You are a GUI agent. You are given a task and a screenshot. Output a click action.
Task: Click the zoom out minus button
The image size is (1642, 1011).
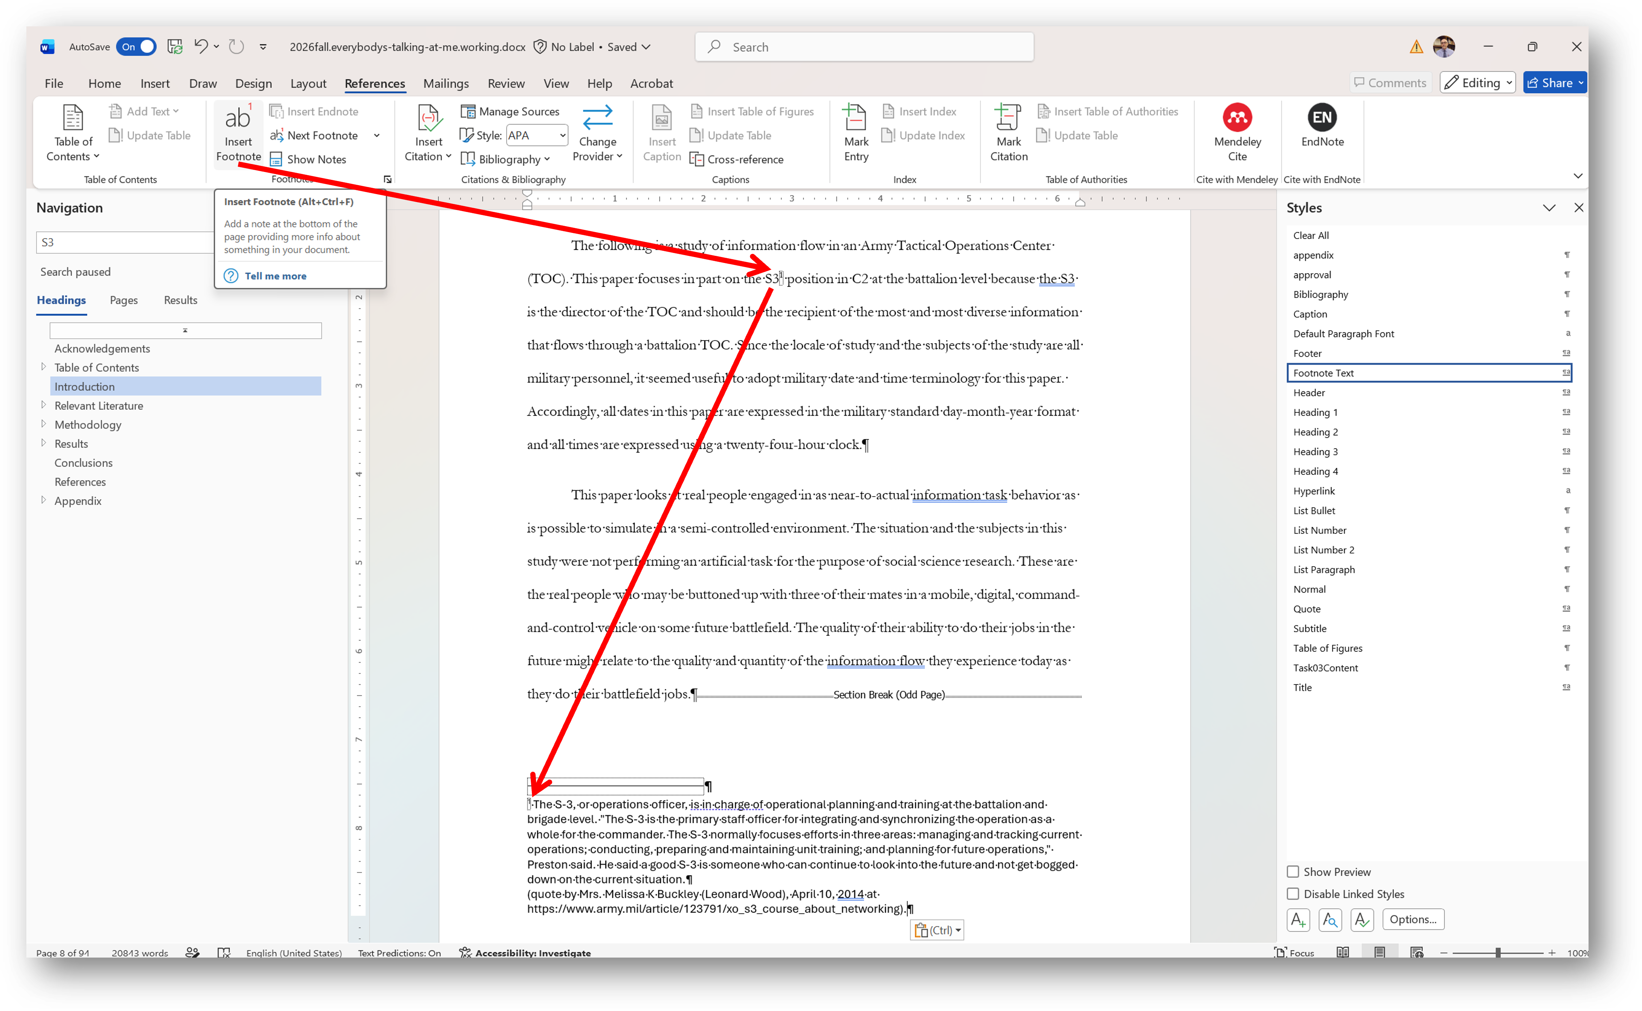pos(1444,953)
